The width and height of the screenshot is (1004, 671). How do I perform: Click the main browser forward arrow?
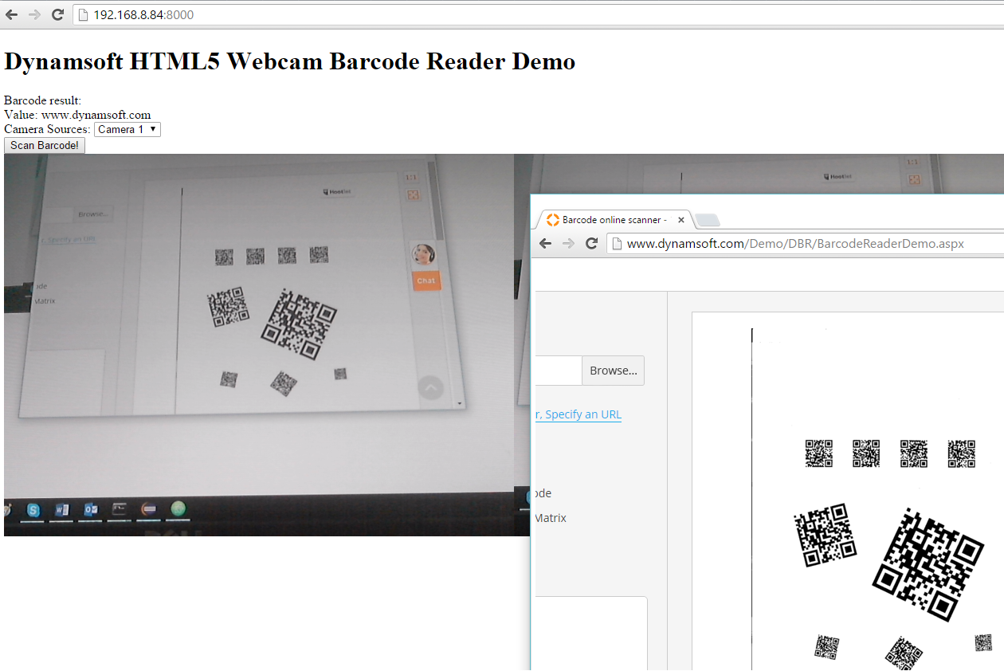34,14
